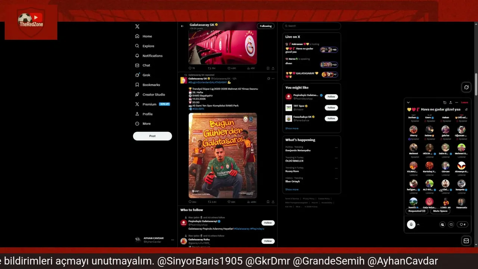Open Notifications in the sidebar
Image resolution: width=478 pixels, height=269 pixels.
click(x=149, y=56)
